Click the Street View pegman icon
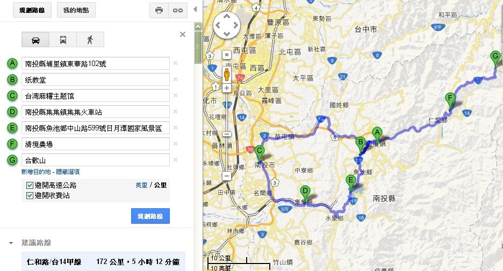 pos(227,75)
